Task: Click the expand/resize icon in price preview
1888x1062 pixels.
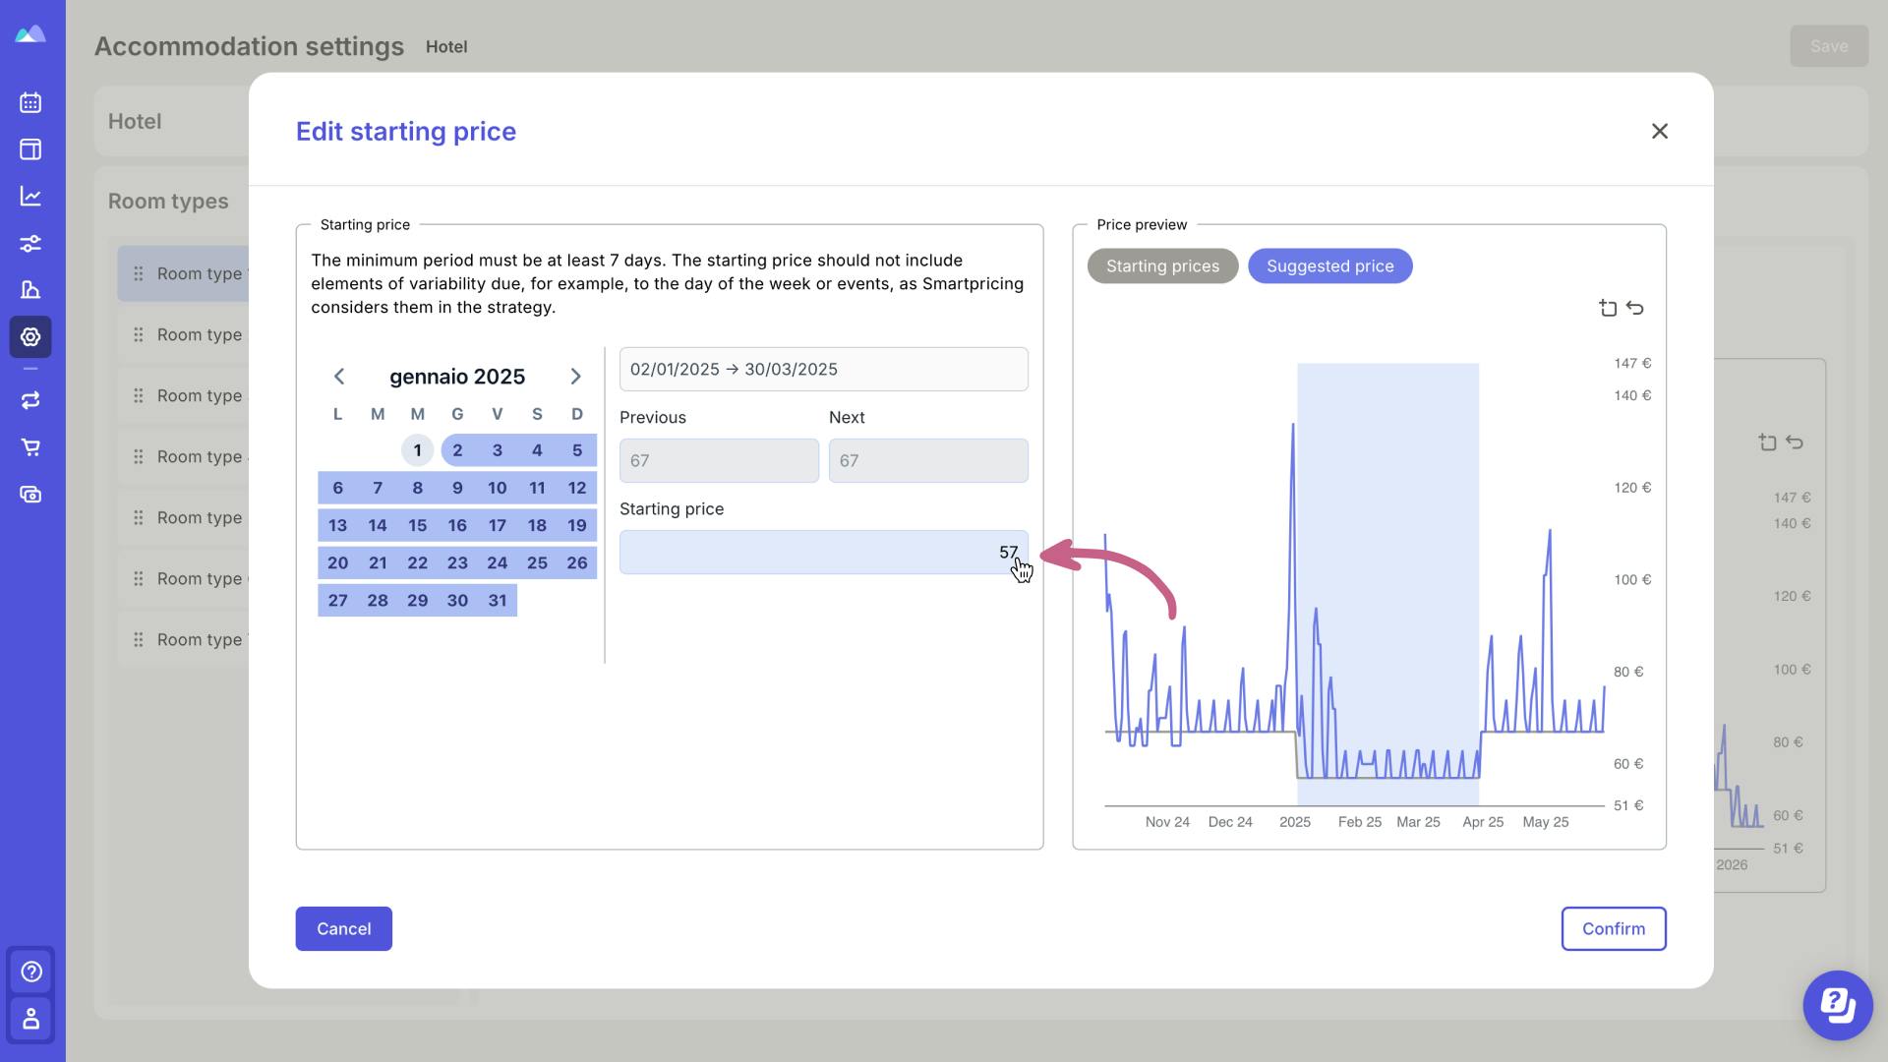Action: point(1609,308)
